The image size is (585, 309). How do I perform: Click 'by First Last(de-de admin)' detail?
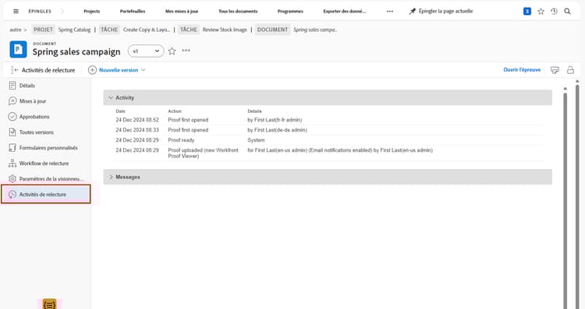[277, 130]
